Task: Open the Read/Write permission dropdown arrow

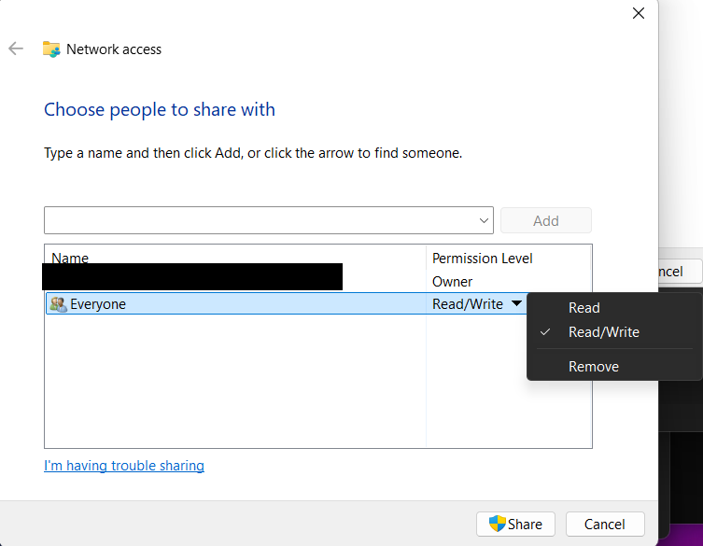Action: (516, 304)
